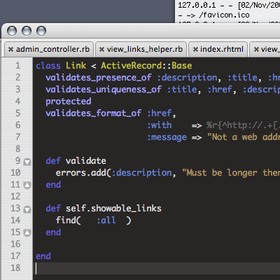Screen dimensions: 280x280
Task: Click the zoom window button
Action: pyautogui.click(x=41, y=31)
